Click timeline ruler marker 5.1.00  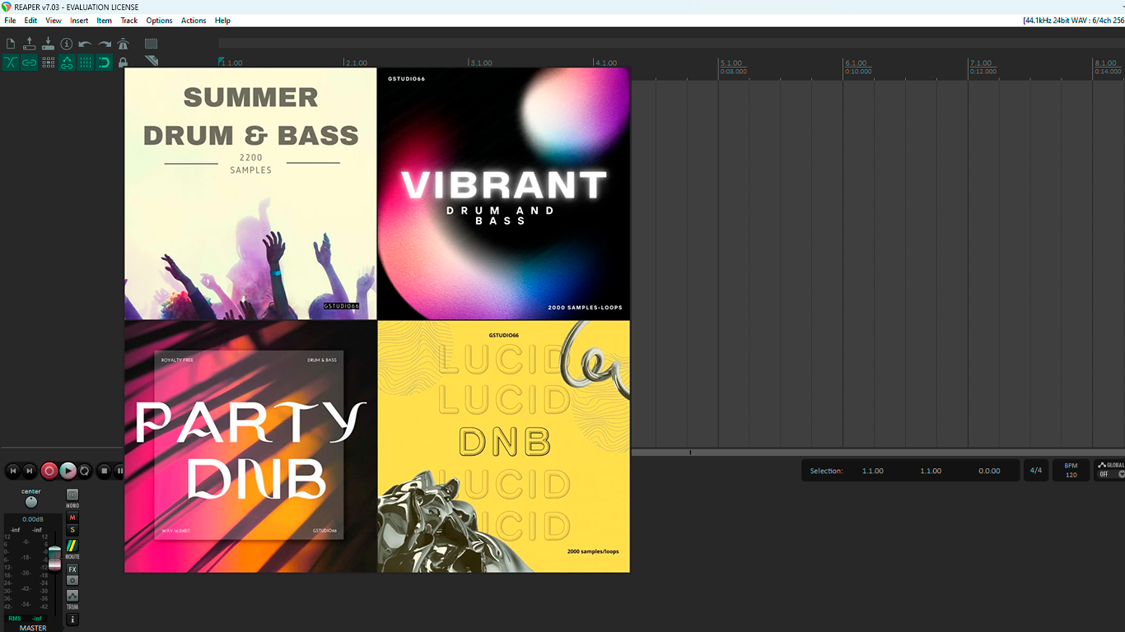tap(731, 63)
